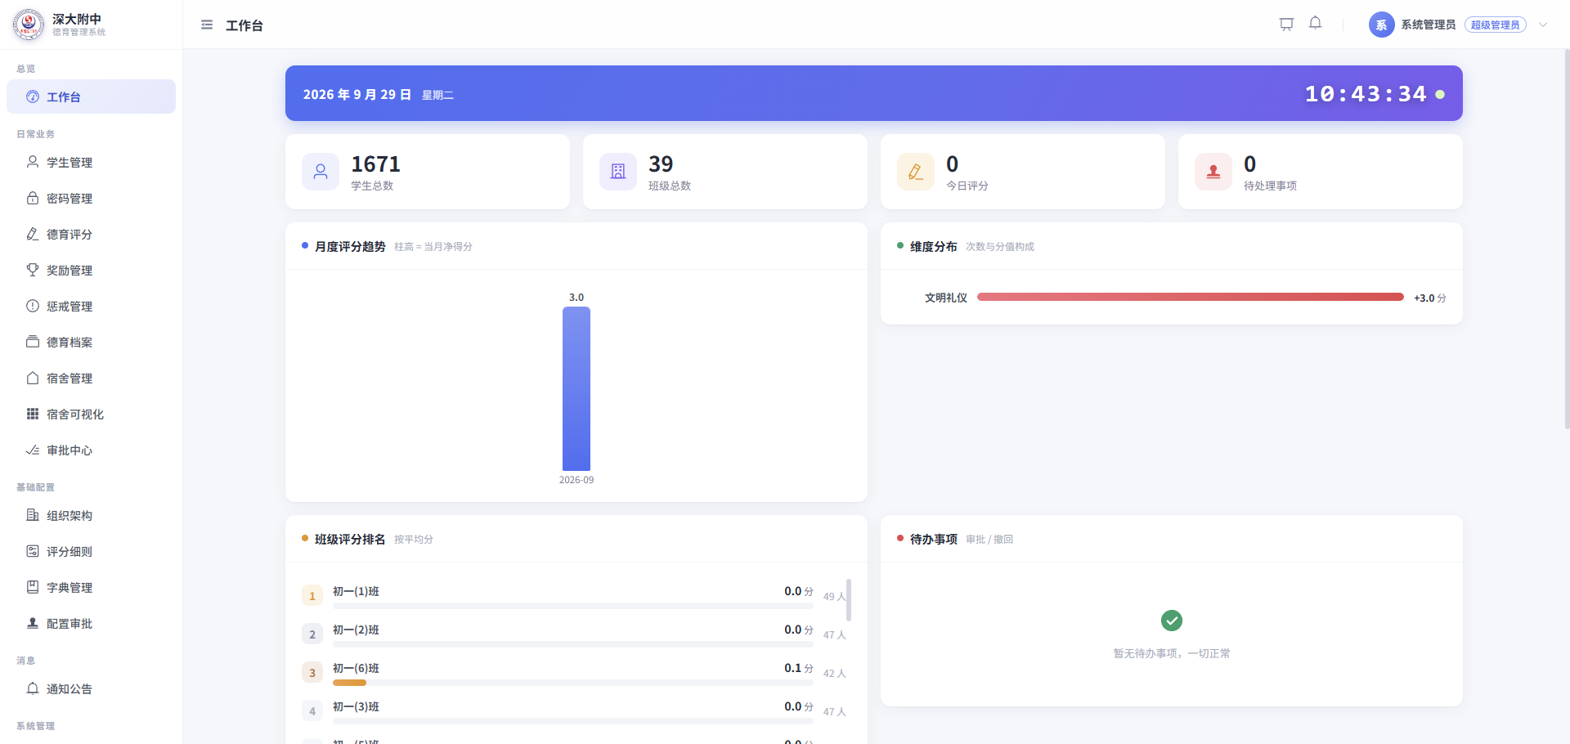Image resolution: width=1570 pixels, height=744 pixels.
Task: Click the 初一(6)班 score progress bar
Action: (573, 683)
